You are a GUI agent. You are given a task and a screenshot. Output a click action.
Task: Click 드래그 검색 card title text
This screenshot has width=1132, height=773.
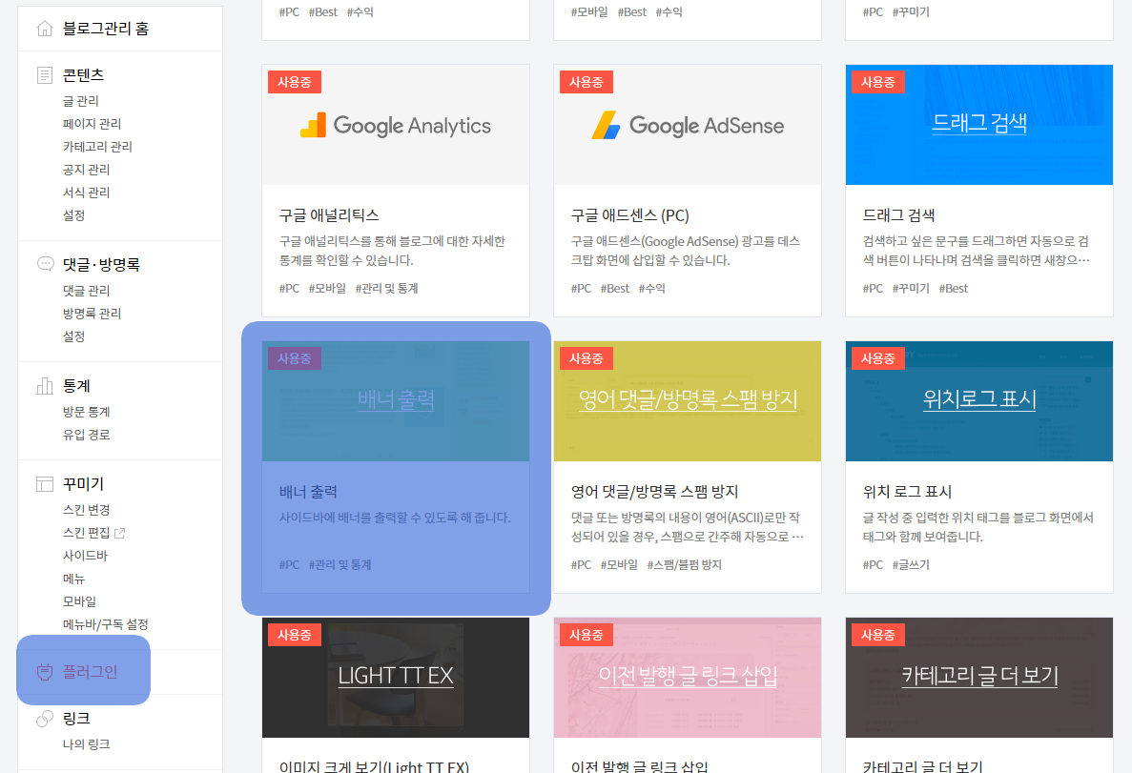pyautogui.click(x=898, y=215)
